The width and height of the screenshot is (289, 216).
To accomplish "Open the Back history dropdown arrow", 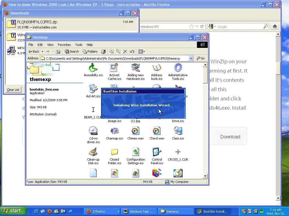I will [x=42, y=52].
